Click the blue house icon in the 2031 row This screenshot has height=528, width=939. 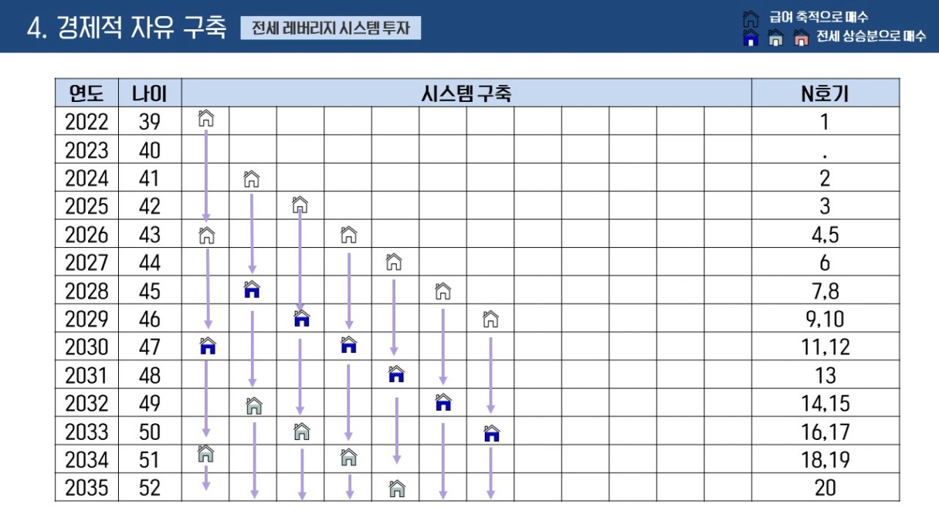[x=396, y=374]
